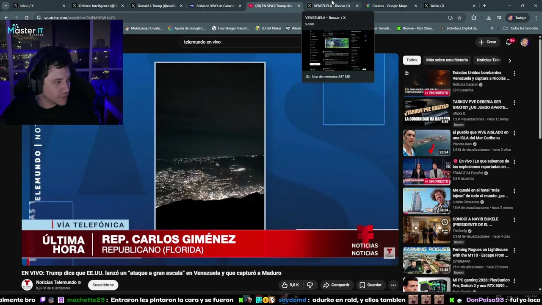The height and width of the screenshot is (305, 542).
Task: Like the video with 5,8 K likes
Action: coord(290,285)
